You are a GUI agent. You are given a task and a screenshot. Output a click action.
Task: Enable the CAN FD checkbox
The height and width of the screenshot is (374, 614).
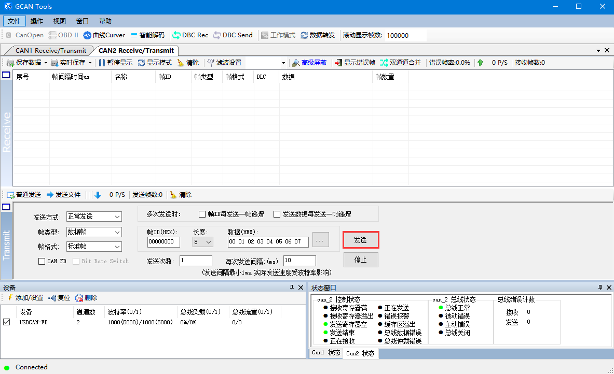[42, 262]
